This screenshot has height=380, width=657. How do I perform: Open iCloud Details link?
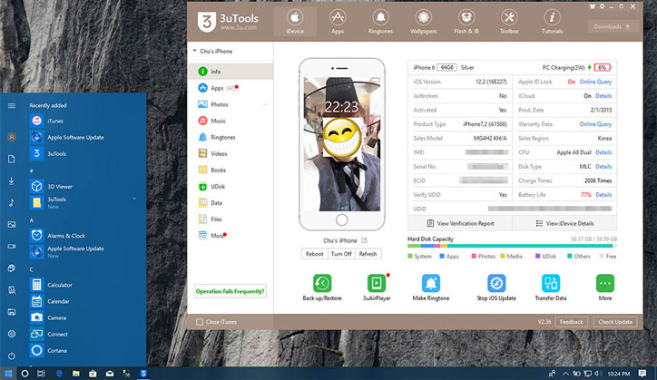pyautogui.click(x=603, y=96)
